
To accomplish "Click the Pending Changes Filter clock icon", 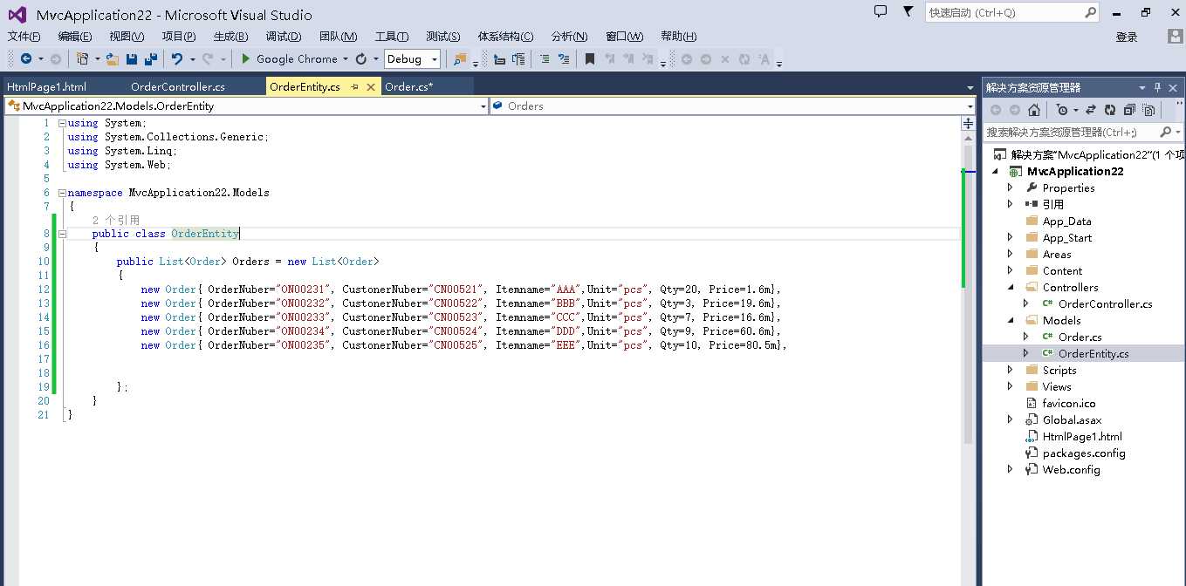I will (1061, 110).
